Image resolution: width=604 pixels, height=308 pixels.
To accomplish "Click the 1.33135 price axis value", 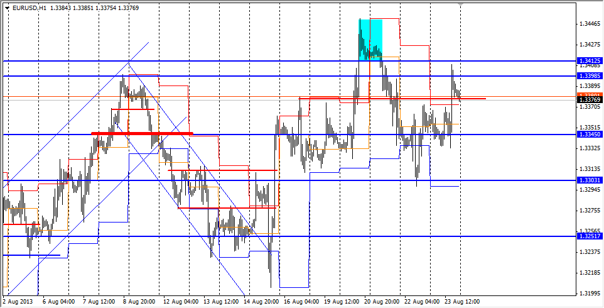I will 590,169.
